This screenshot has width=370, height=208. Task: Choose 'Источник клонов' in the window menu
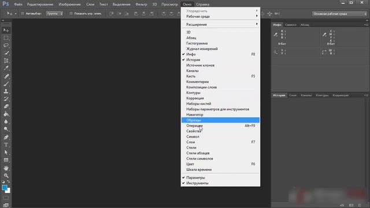coord(220,65)
